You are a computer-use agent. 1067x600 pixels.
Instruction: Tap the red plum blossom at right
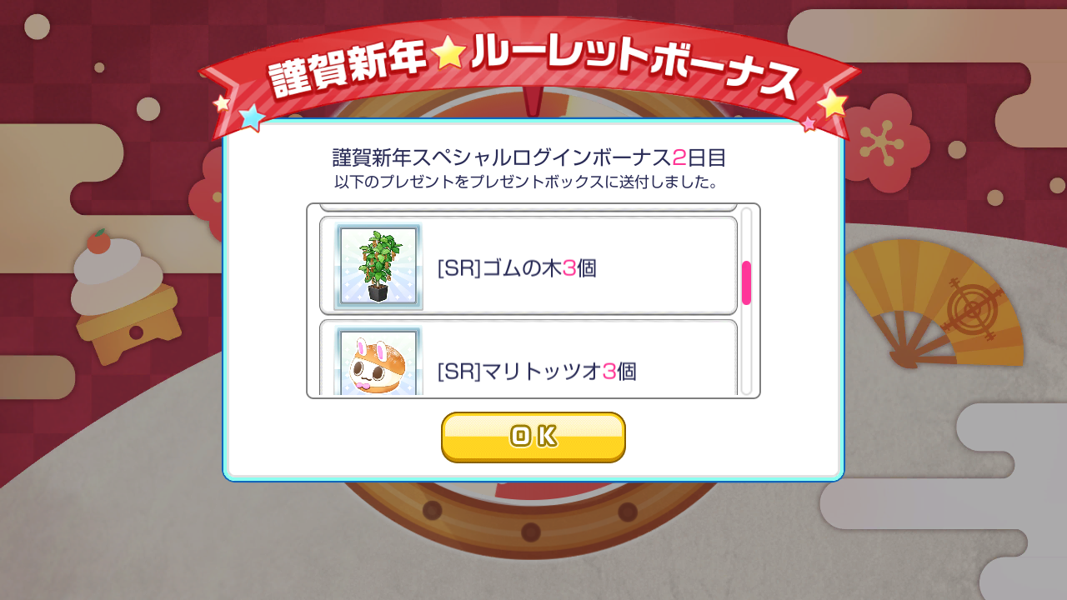pos(888,142)
